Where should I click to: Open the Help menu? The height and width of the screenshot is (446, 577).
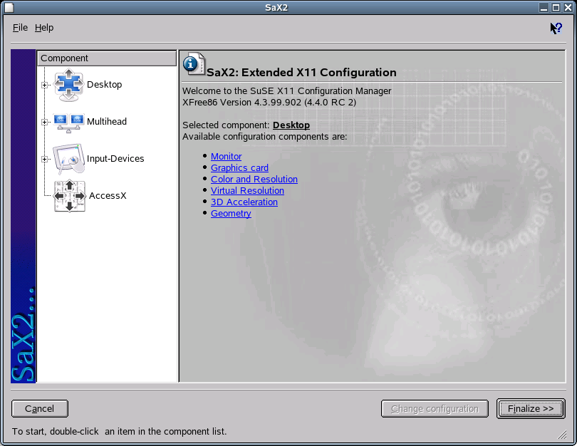pyautogui.click(x=44, y=28)
